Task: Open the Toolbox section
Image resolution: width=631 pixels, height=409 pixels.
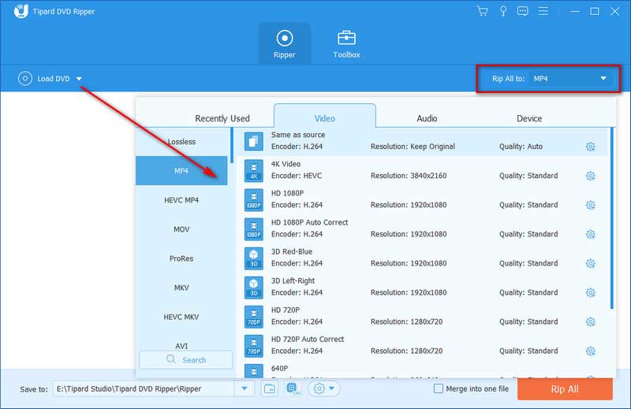Action: (x=347, y=44)
